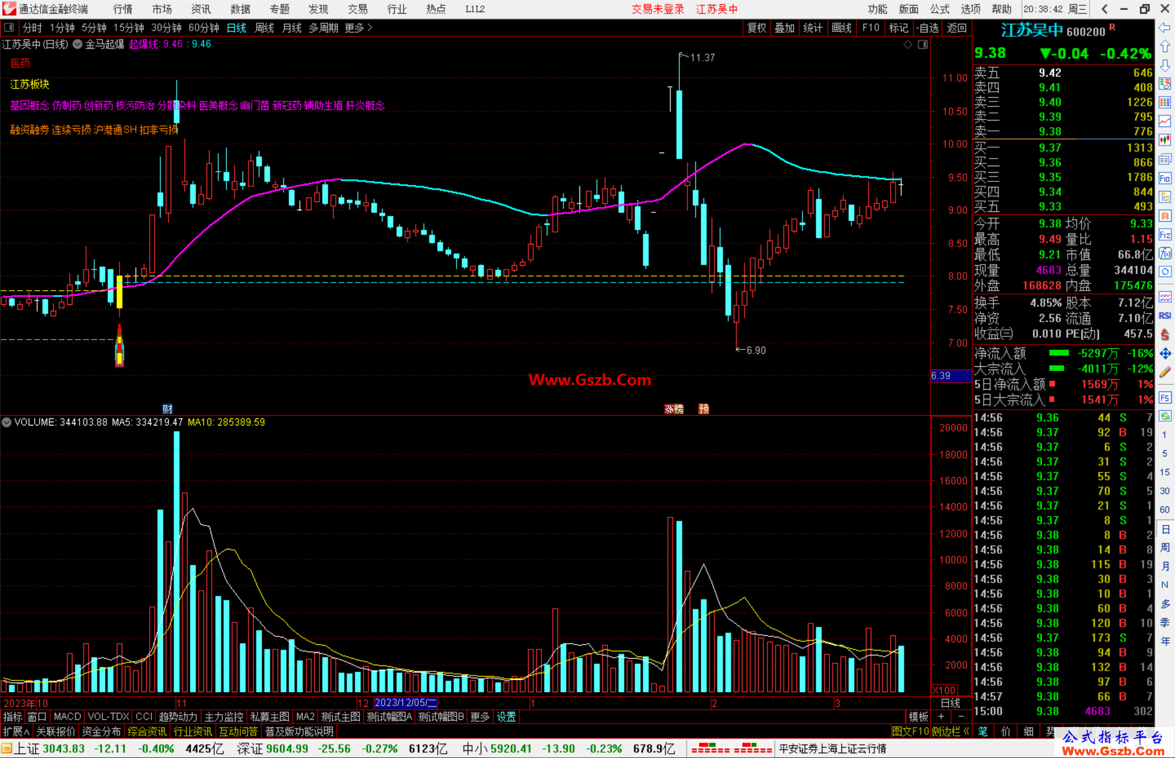Open the 模板 template menu

point(918,717)
